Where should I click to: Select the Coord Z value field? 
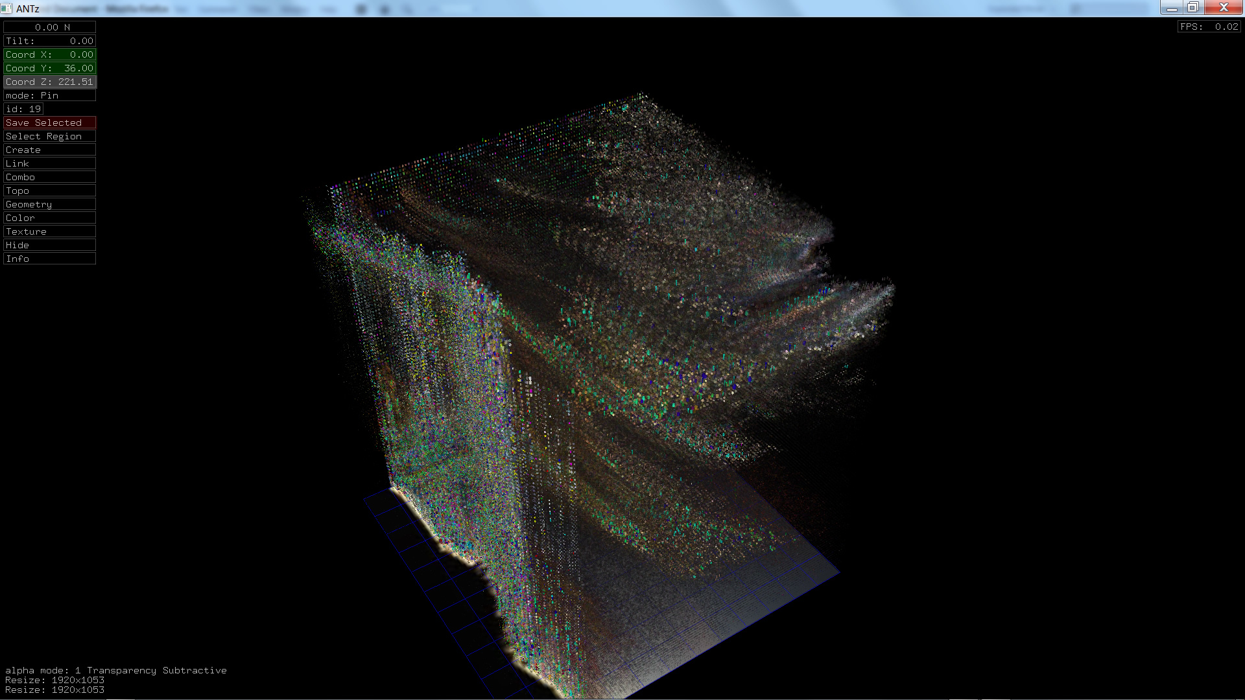click(49, 82)
